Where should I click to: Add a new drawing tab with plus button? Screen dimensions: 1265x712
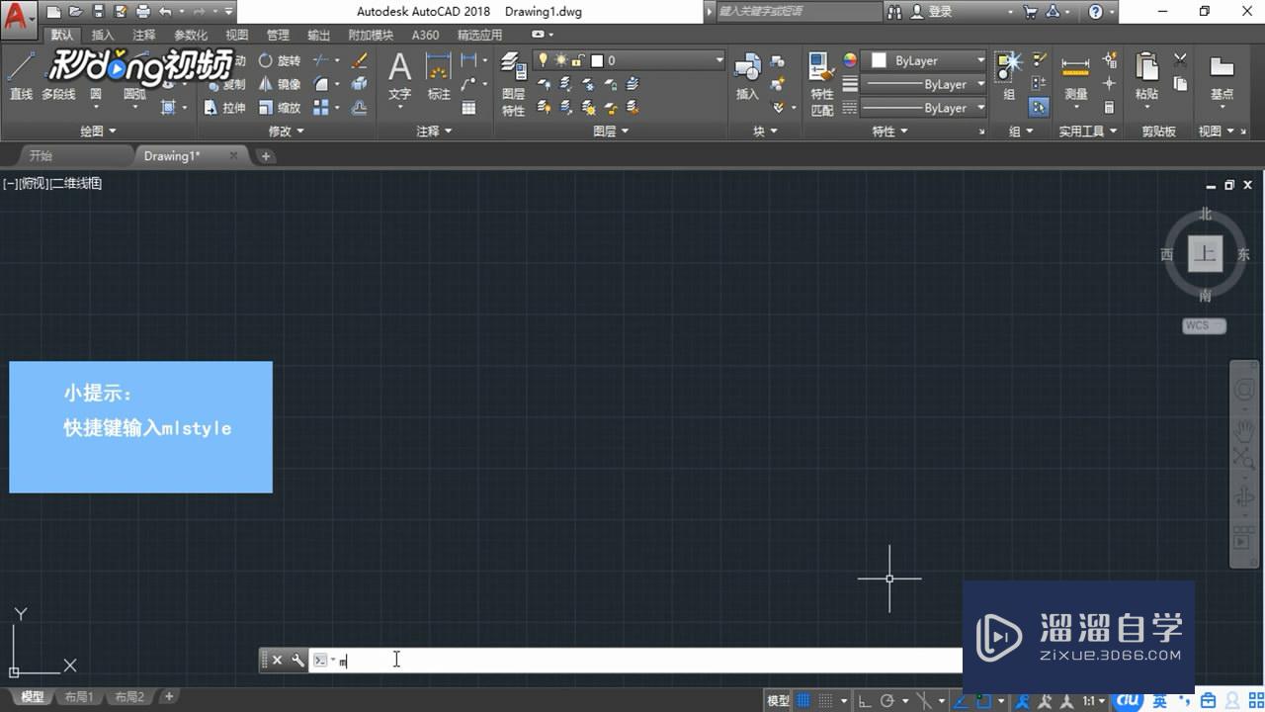(x=266, y=156)
